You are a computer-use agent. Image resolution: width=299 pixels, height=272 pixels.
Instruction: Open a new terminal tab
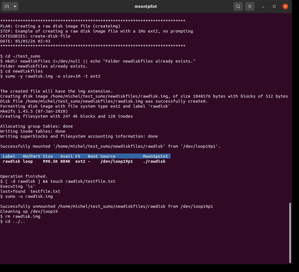[7, 6]
